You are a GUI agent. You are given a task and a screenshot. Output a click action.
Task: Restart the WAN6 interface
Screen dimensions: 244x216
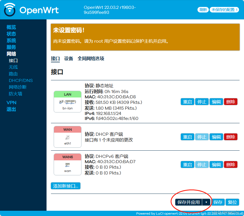click(187, 164)
